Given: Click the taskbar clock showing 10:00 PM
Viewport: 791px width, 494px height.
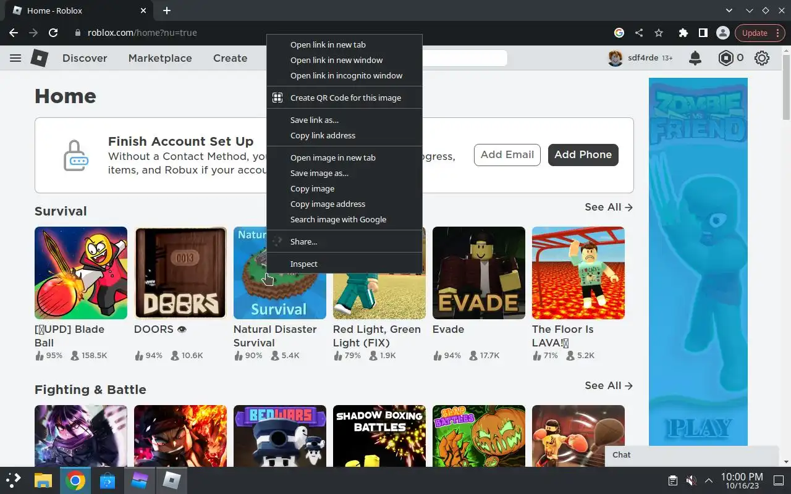Looking at the screenshot, I should coord(742,480).
